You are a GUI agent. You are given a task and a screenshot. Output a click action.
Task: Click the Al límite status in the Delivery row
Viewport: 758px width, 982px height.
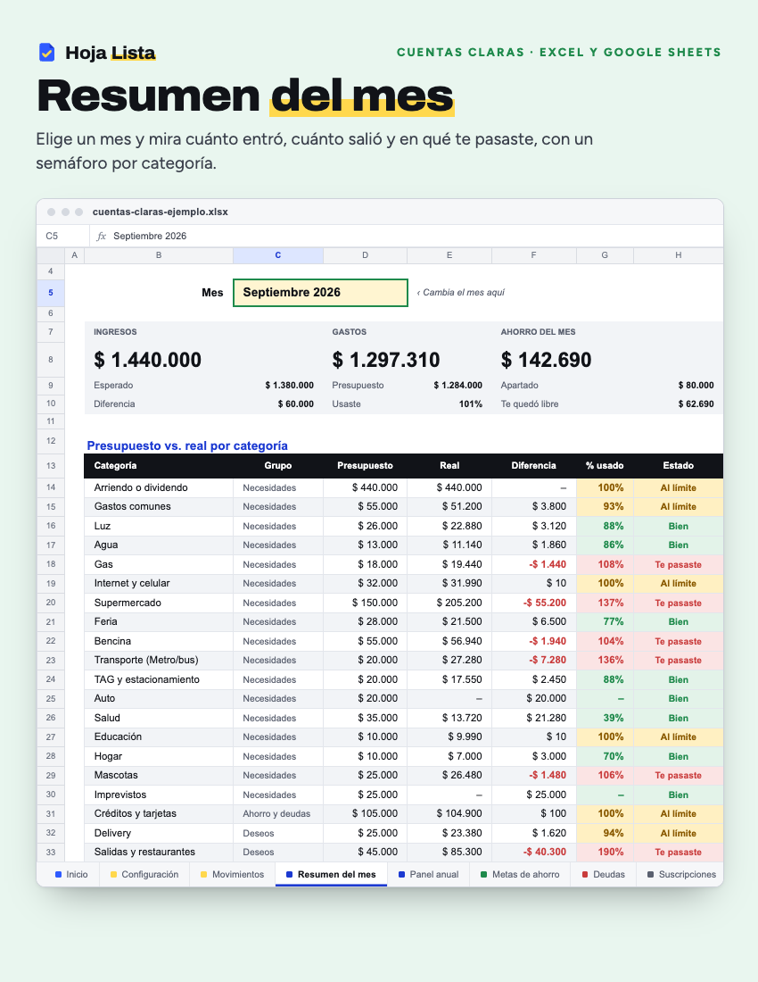679,833
